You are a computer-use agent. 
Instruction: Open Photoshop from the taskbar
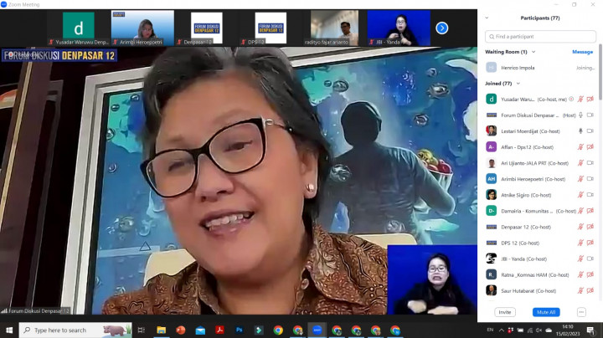pyautogui.click(x=240, y=330)
